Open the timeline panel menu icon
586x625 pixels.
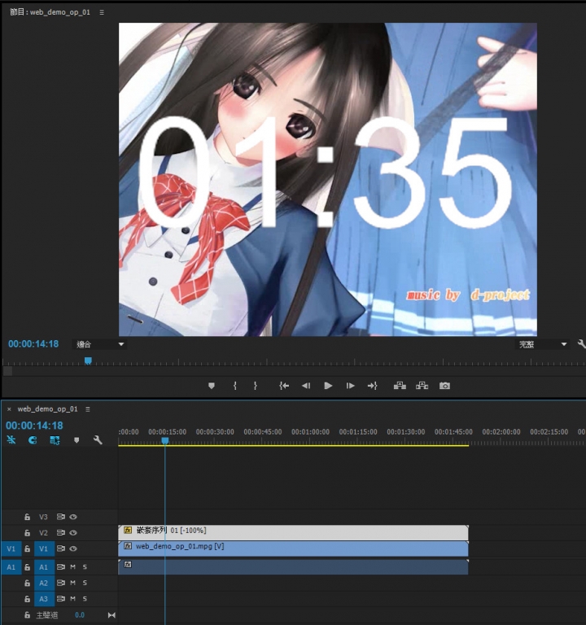[88, 409]
